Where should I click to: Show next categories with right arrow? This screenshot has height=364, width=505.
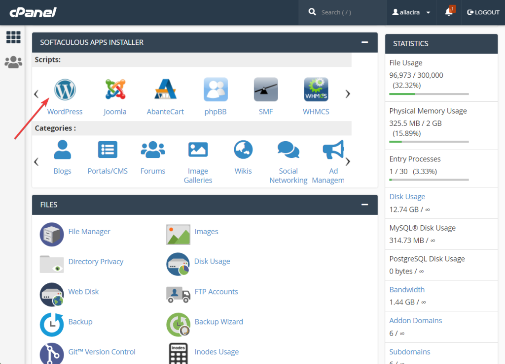tap(348, 162)
